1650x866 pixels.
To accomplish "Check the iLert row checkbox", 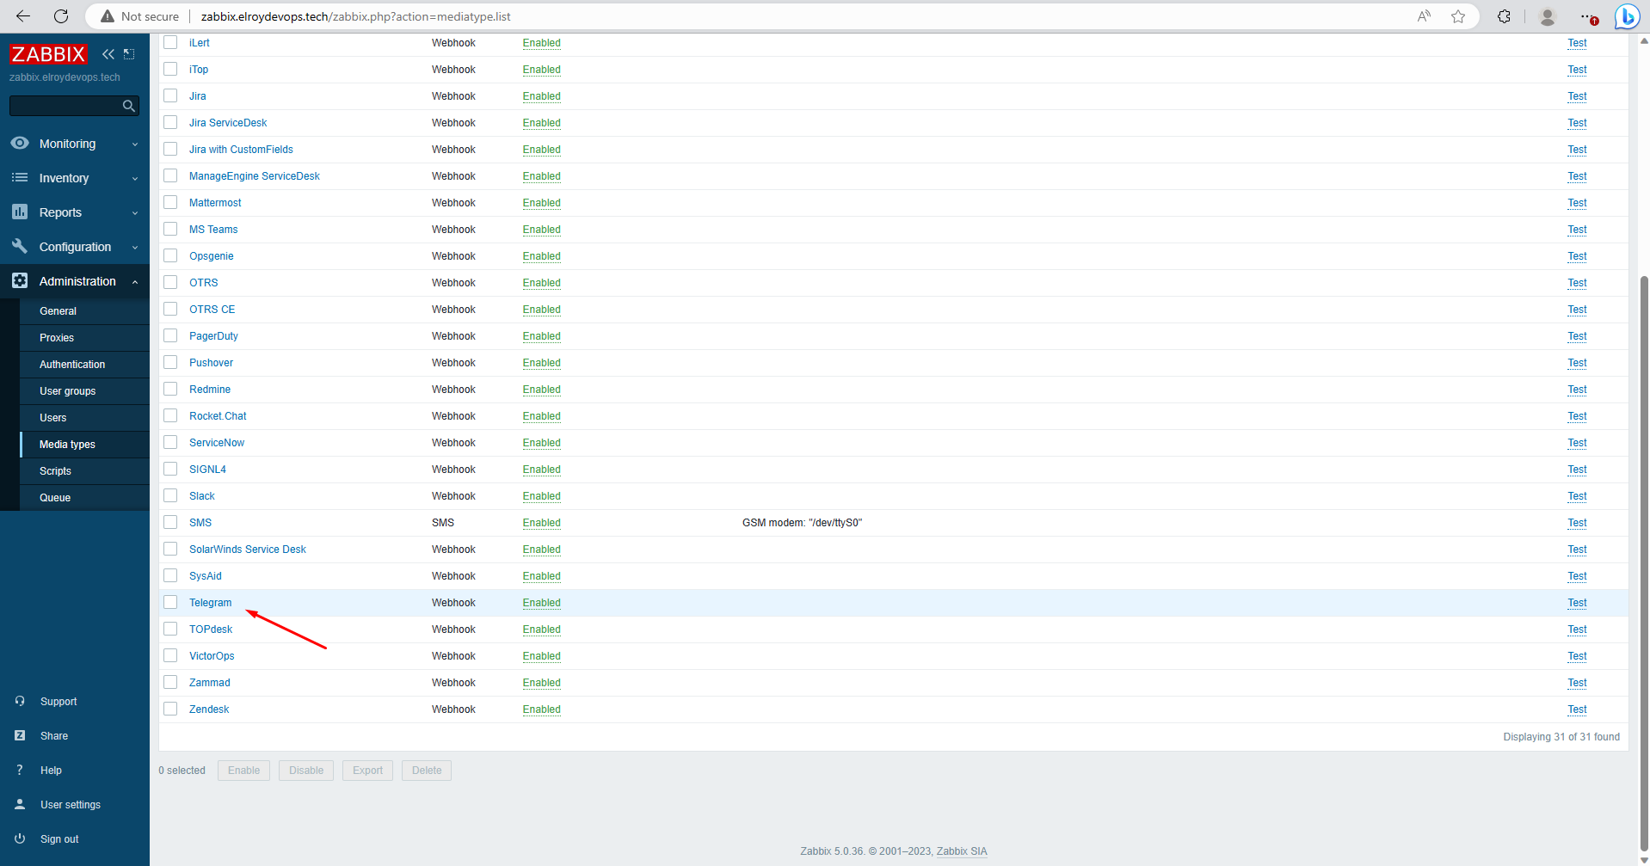I will click(170, 42).
